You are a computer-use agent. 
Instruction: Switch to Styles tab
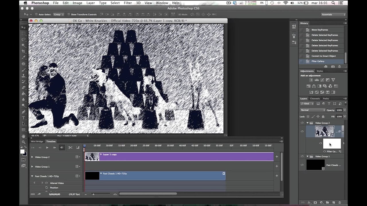pyautogui.click(x=320, y=71)
